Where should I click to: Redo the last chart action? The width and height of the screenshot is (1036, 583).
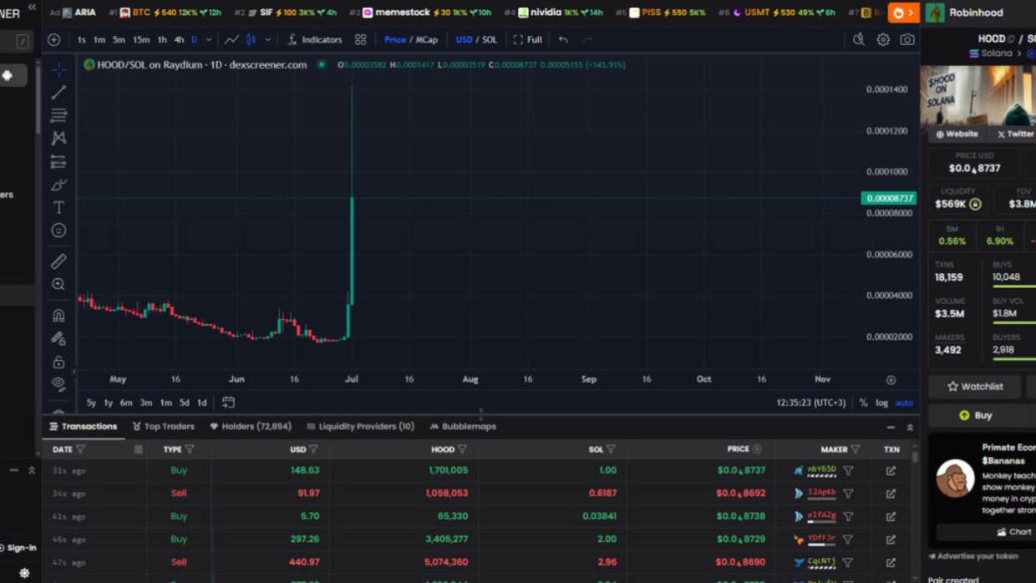click(587, 39)
